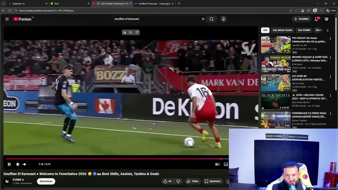This screenshot has width=338, height=190.
Task: Open 'ICH HABE IM GEFÄHRLICHSTEN VIERTEL' video title
Action: coord(308,78)
